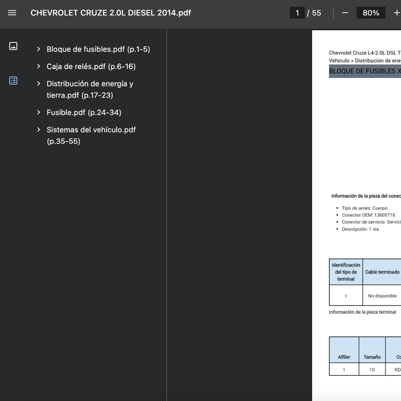Screen dimensions: 401x401
Task: Click the Tamaño value '10' cell
Action: point(372,369)
